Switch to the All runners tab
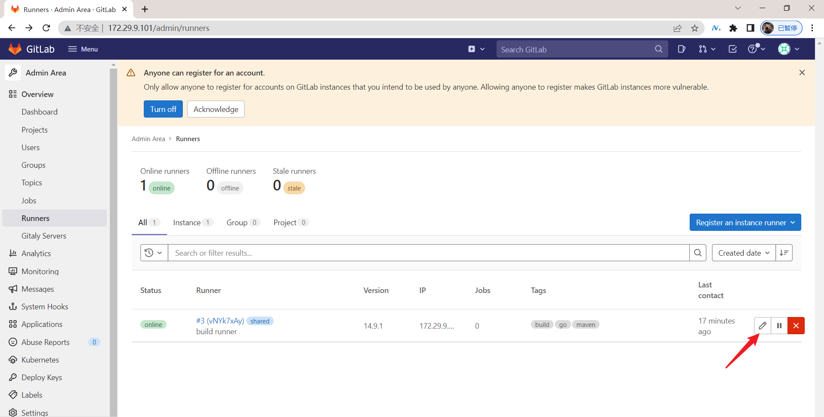 pyautogui.click(x=149, y=222)
